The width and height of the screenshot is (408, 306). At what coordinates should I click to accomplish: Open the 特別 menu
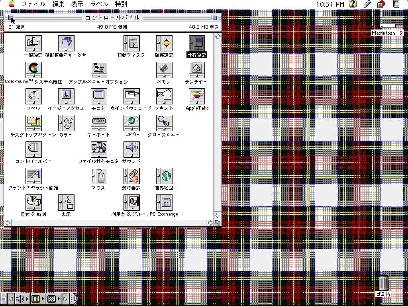click(x=121, y=4)
